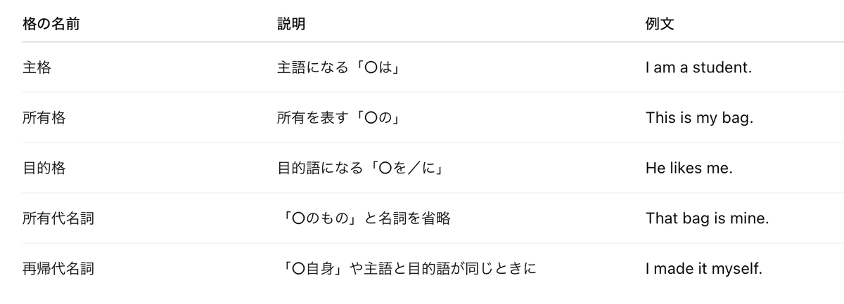Select the 目的格 cell
Image resolution: width=844 pixels, height=304 pixels.
[x=44, y=168]
